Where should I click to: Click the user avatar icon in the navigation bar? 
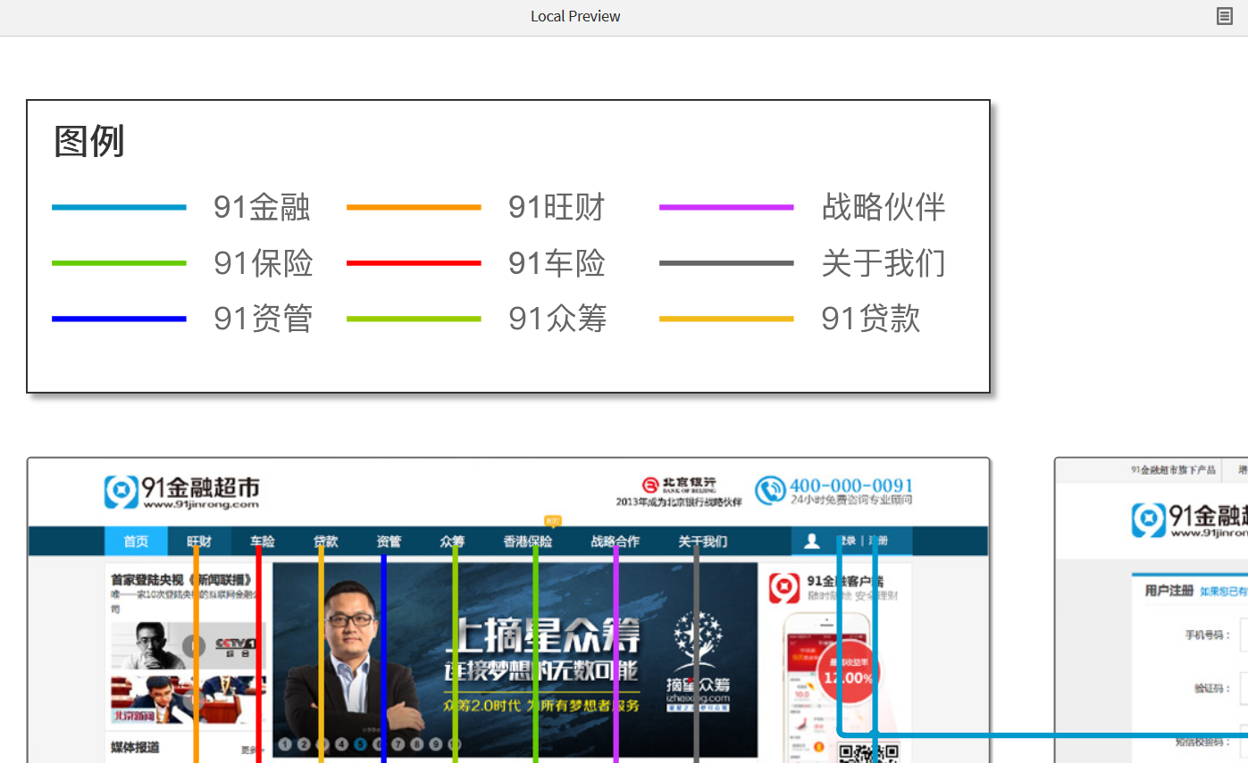click(x=812, y=541)
